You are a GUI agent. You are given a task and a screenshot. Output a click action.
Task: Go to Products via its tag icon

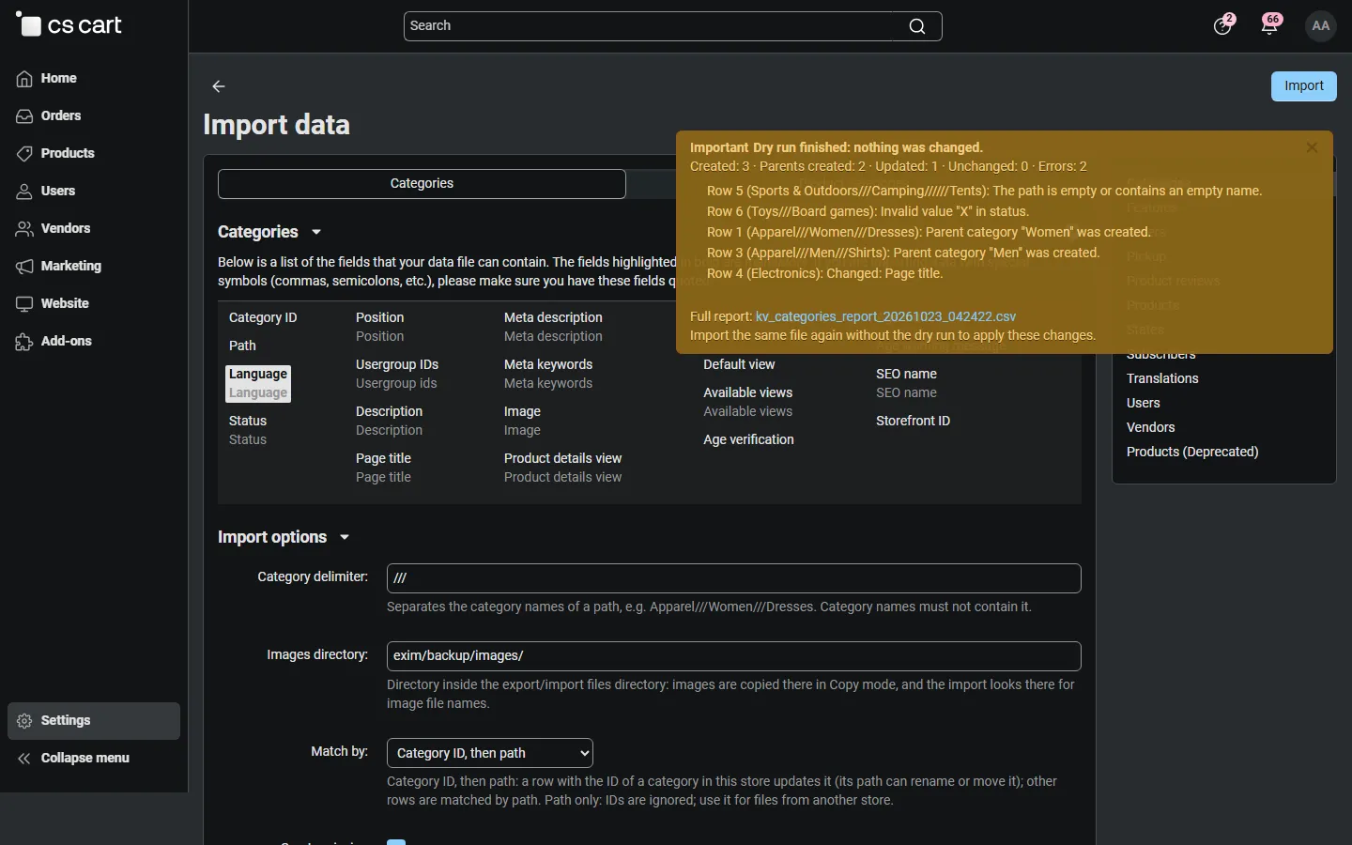point(24,154)
